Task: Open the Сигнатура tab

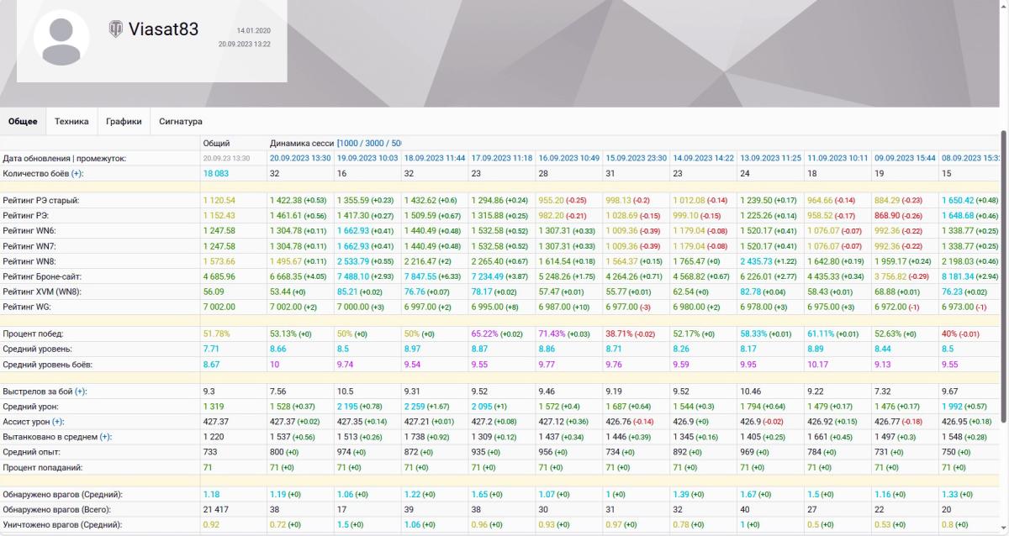Action: [181, 121]
